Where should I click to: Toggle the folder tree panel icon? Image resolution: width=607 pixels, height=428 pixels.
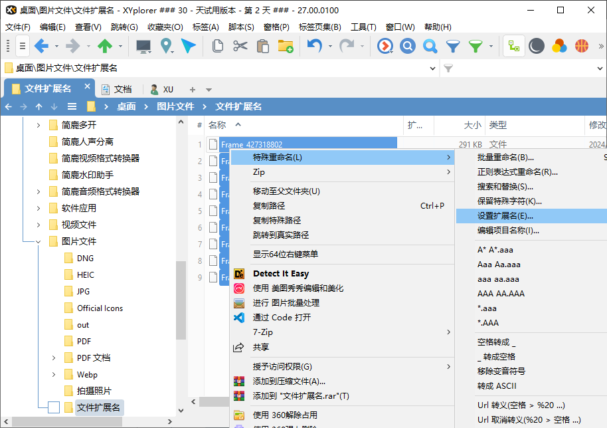(513, 46)
